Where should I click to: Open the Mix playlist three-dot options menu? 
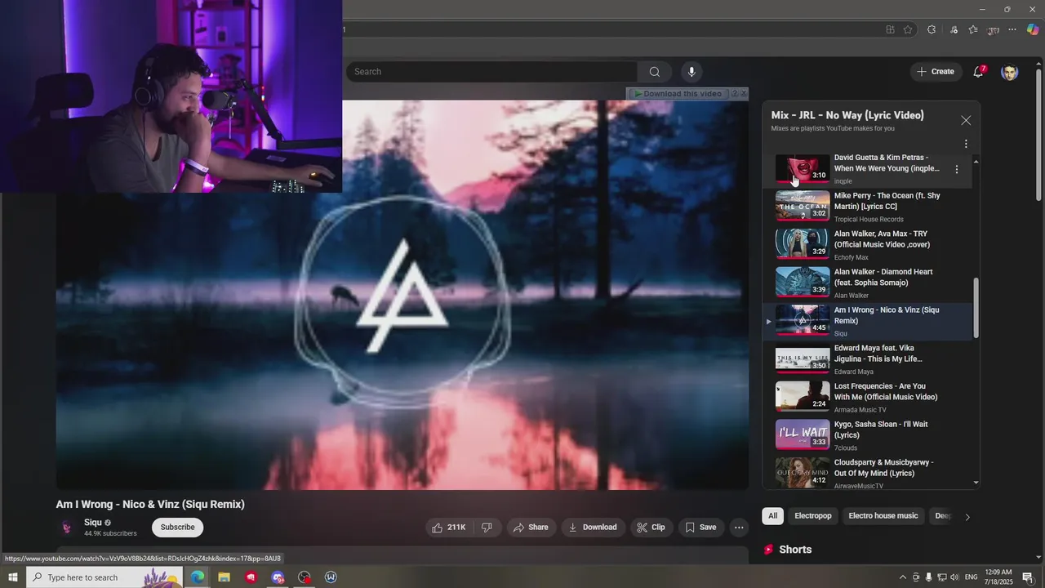click(x=966, y=144)
